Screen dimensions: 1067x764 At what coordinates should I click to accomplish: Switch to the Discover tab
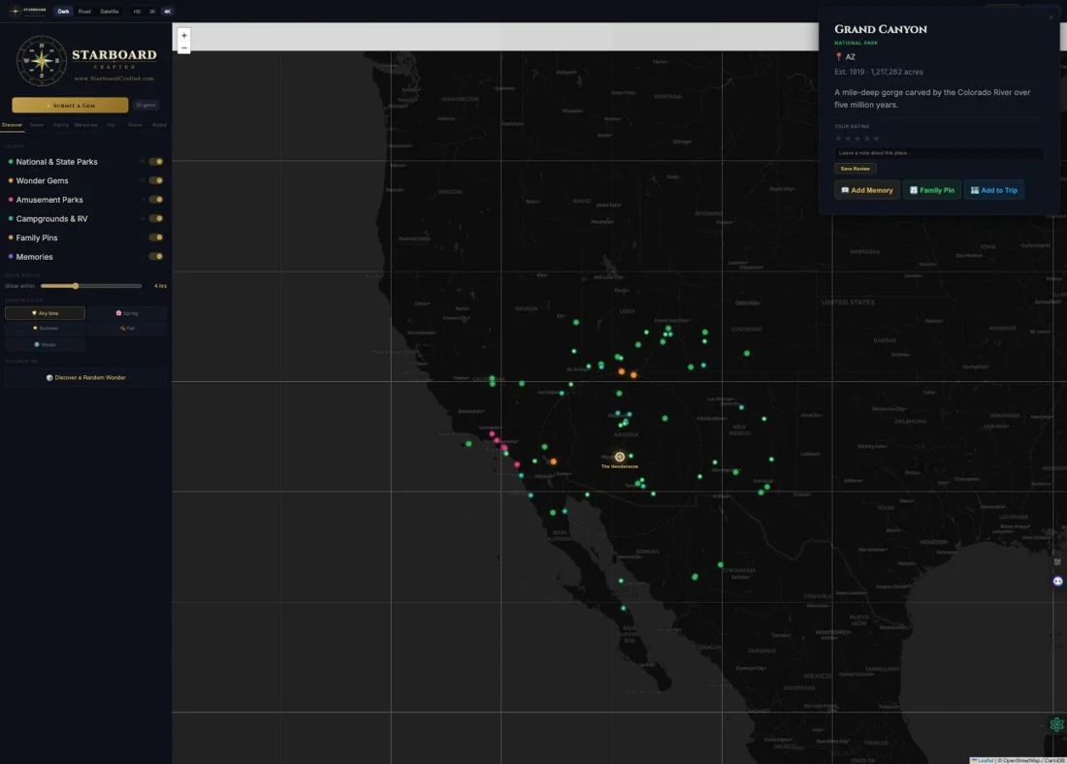pos(13,125)
